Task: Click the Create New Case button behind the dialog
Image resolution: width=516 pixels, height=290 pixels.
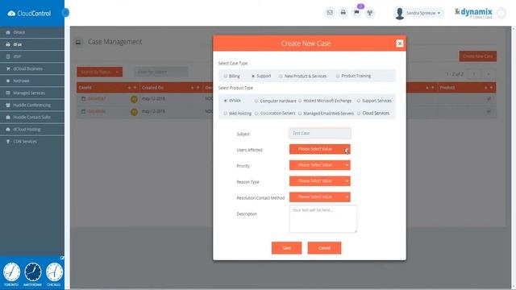Action: [478, 56]
